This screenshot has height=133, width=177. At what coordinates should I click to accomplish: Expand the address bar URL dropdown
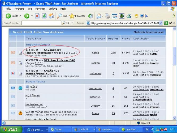(x=161, y=23)
